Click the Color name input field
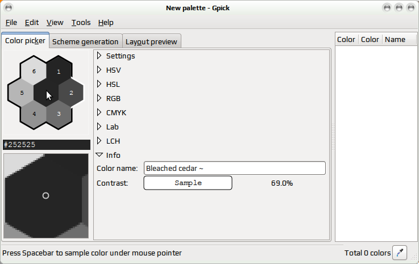The height and width of the screenshot is (264, 419). point(235,168)
